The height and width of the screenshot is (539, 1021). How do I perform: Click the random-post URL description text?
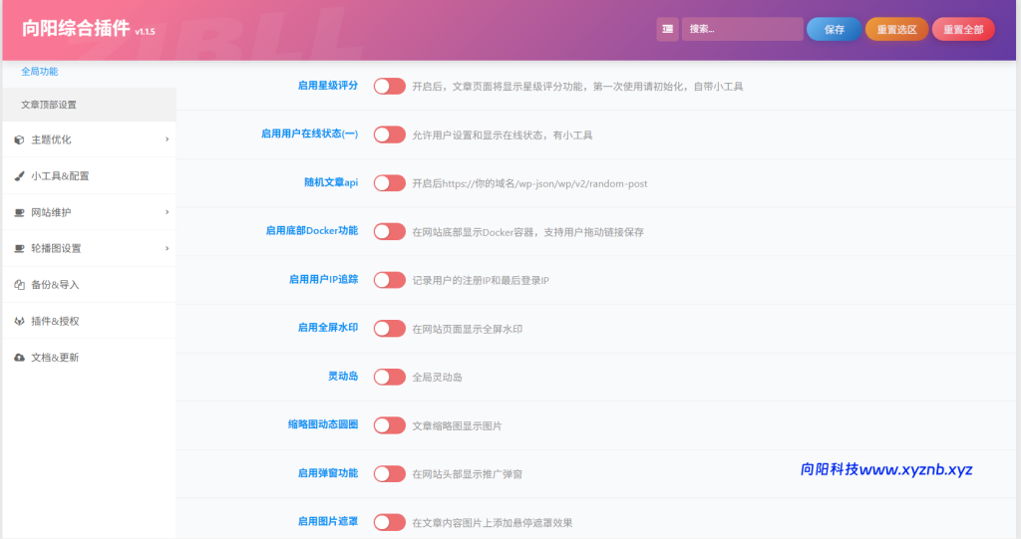[x=529, y=184]
